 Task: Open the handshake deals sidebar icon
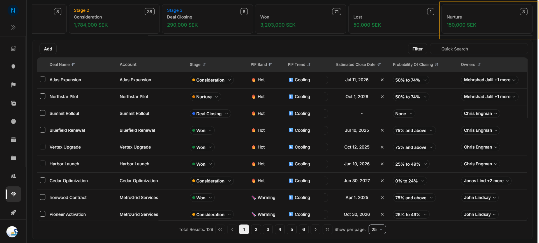(x=13, y=194)
